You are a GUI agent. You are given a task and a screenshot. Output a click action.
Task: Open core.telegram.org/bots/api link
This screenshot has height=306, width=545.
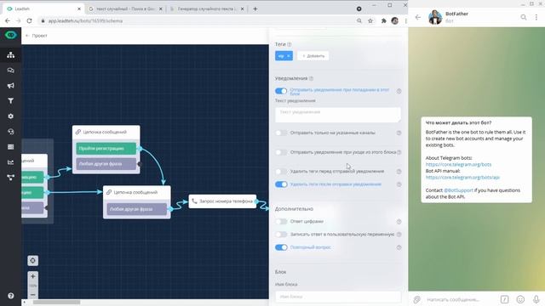click(x=462, y=178)
